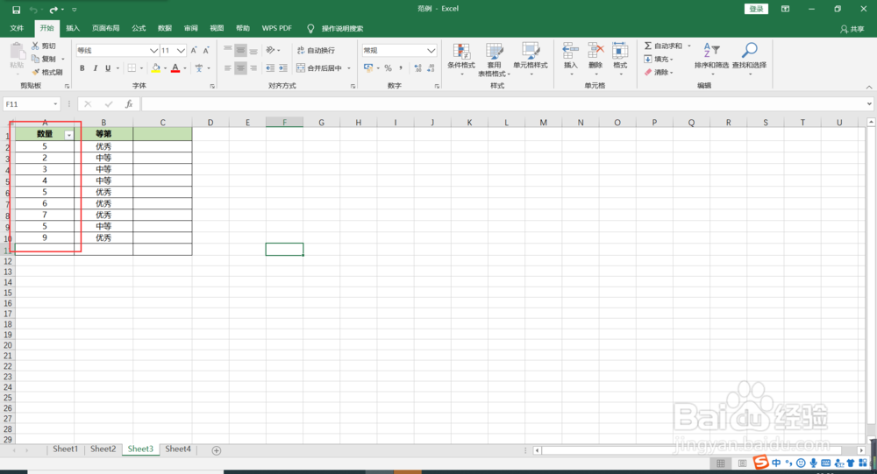
Task: Select the Format Painter (格式刷) brush
Action: (x=35, y=72)
